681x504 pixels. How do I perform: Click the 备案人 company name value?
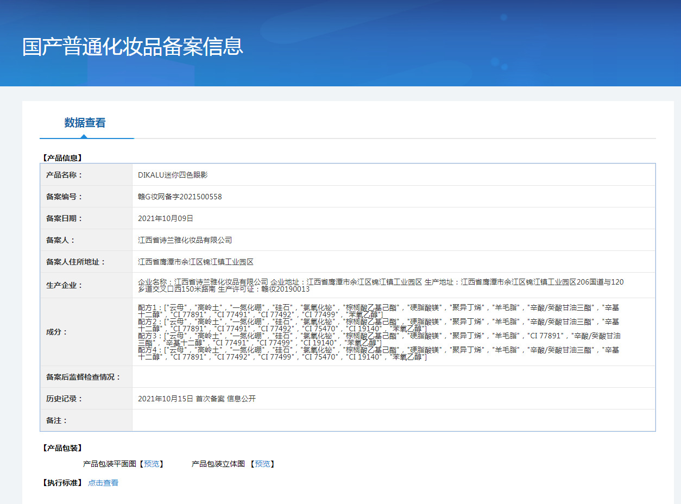click(x=185, y=240)
